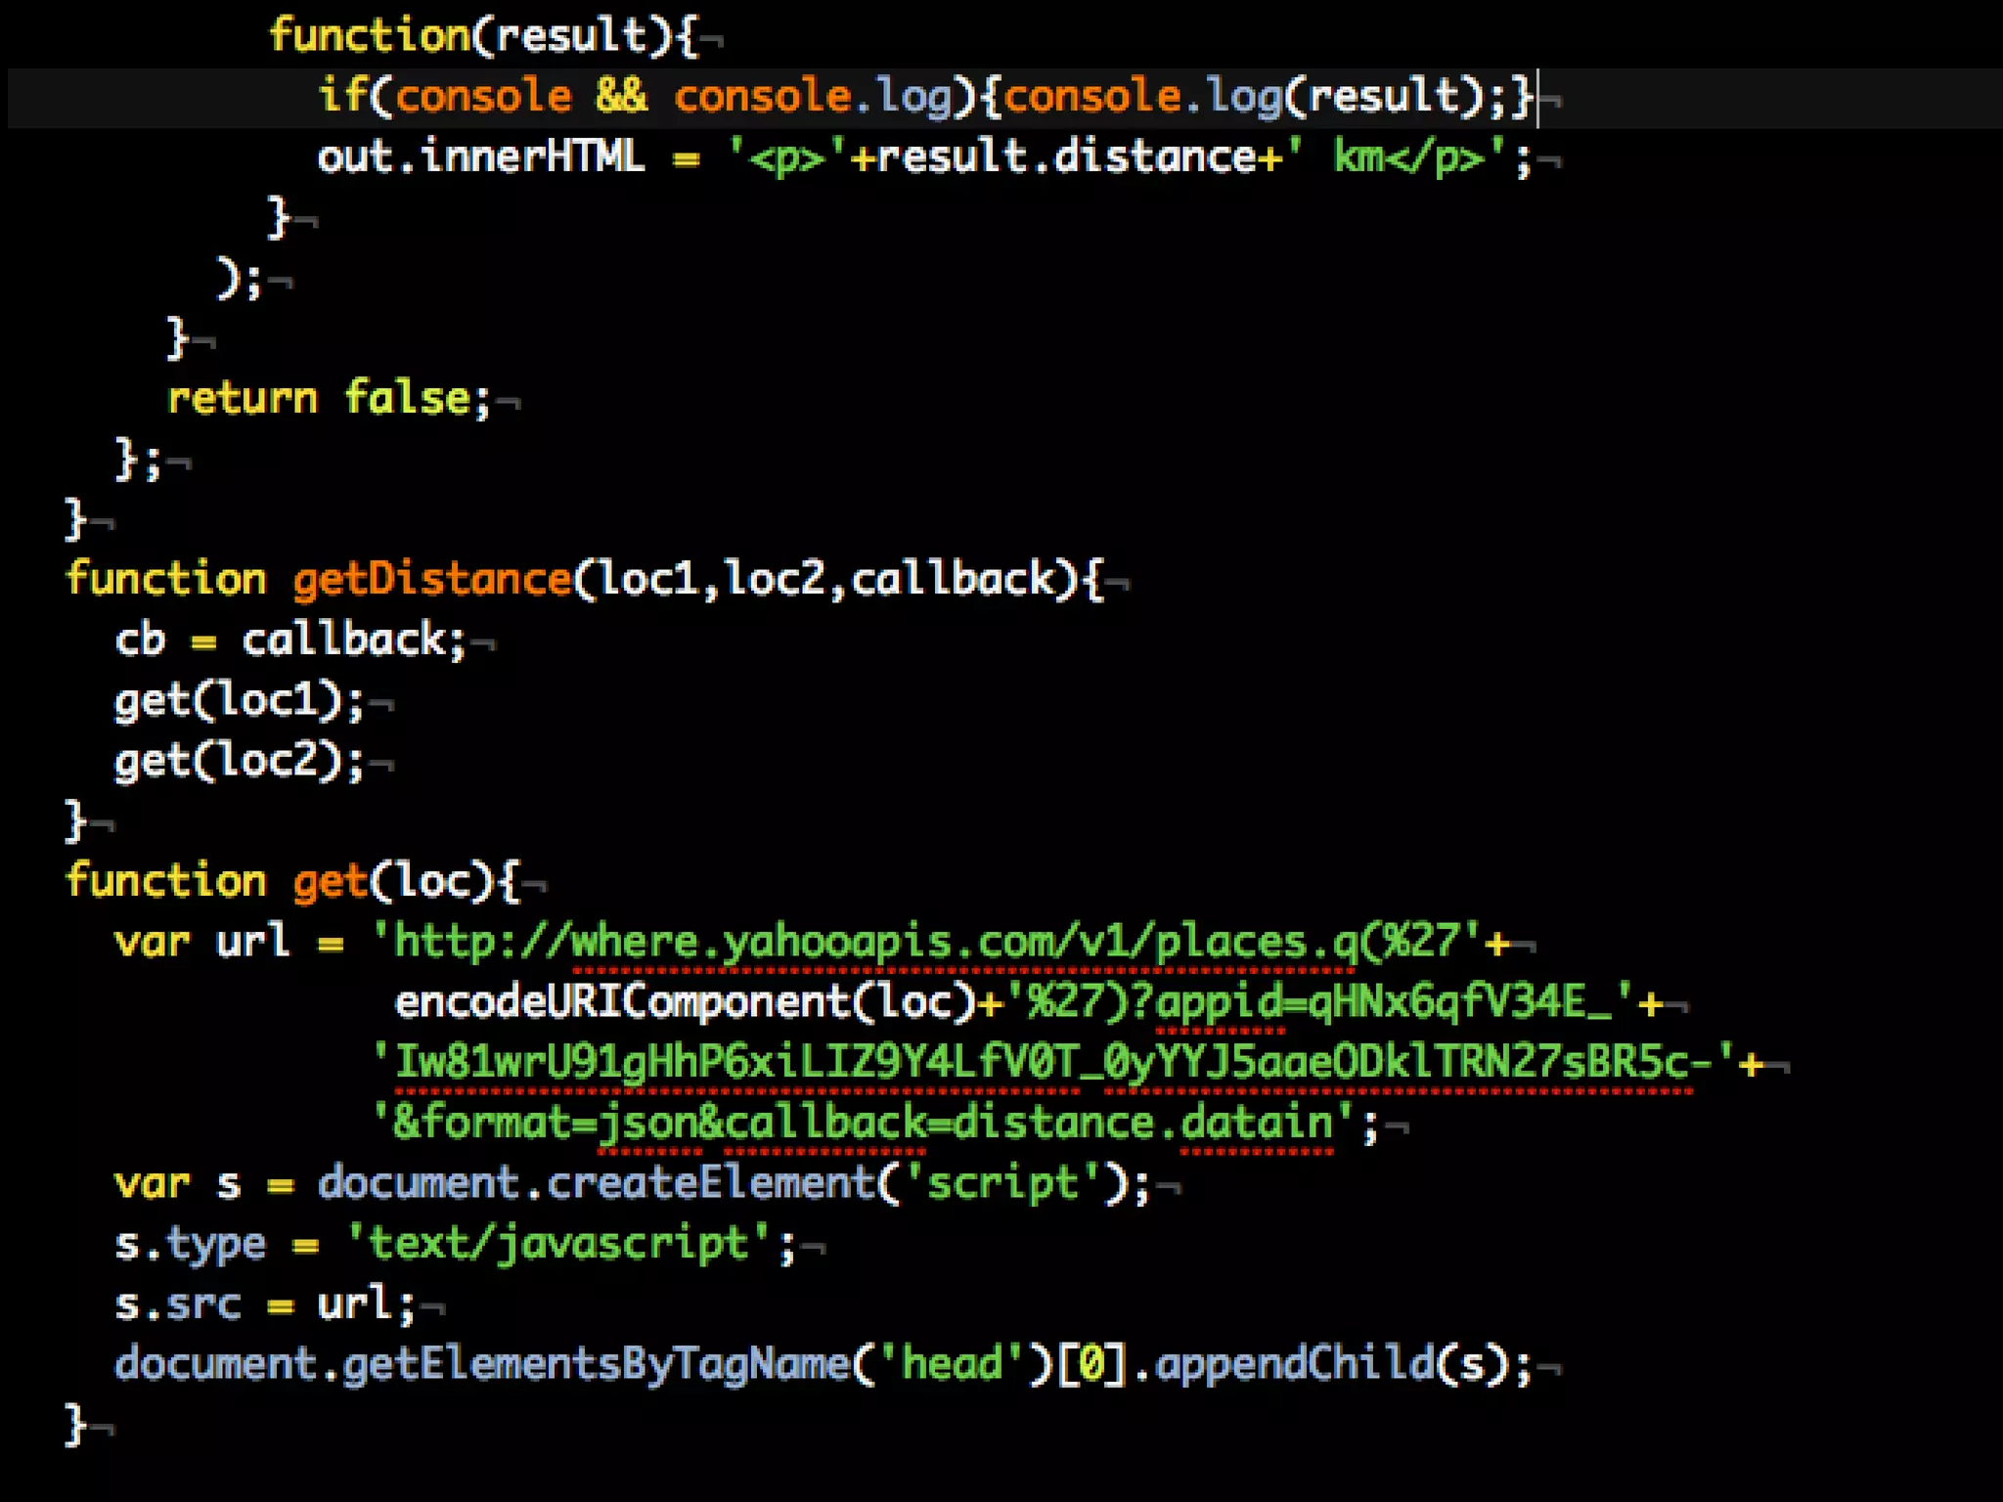
Task: Click the get(loc1); call
Action: [239, 701]
